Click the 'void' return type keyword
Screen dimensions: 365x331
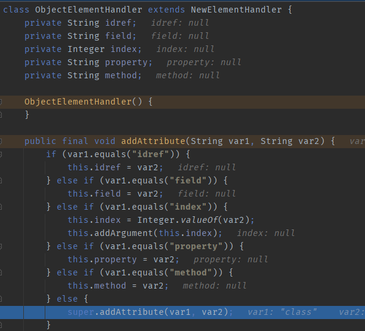coord(105,141)
